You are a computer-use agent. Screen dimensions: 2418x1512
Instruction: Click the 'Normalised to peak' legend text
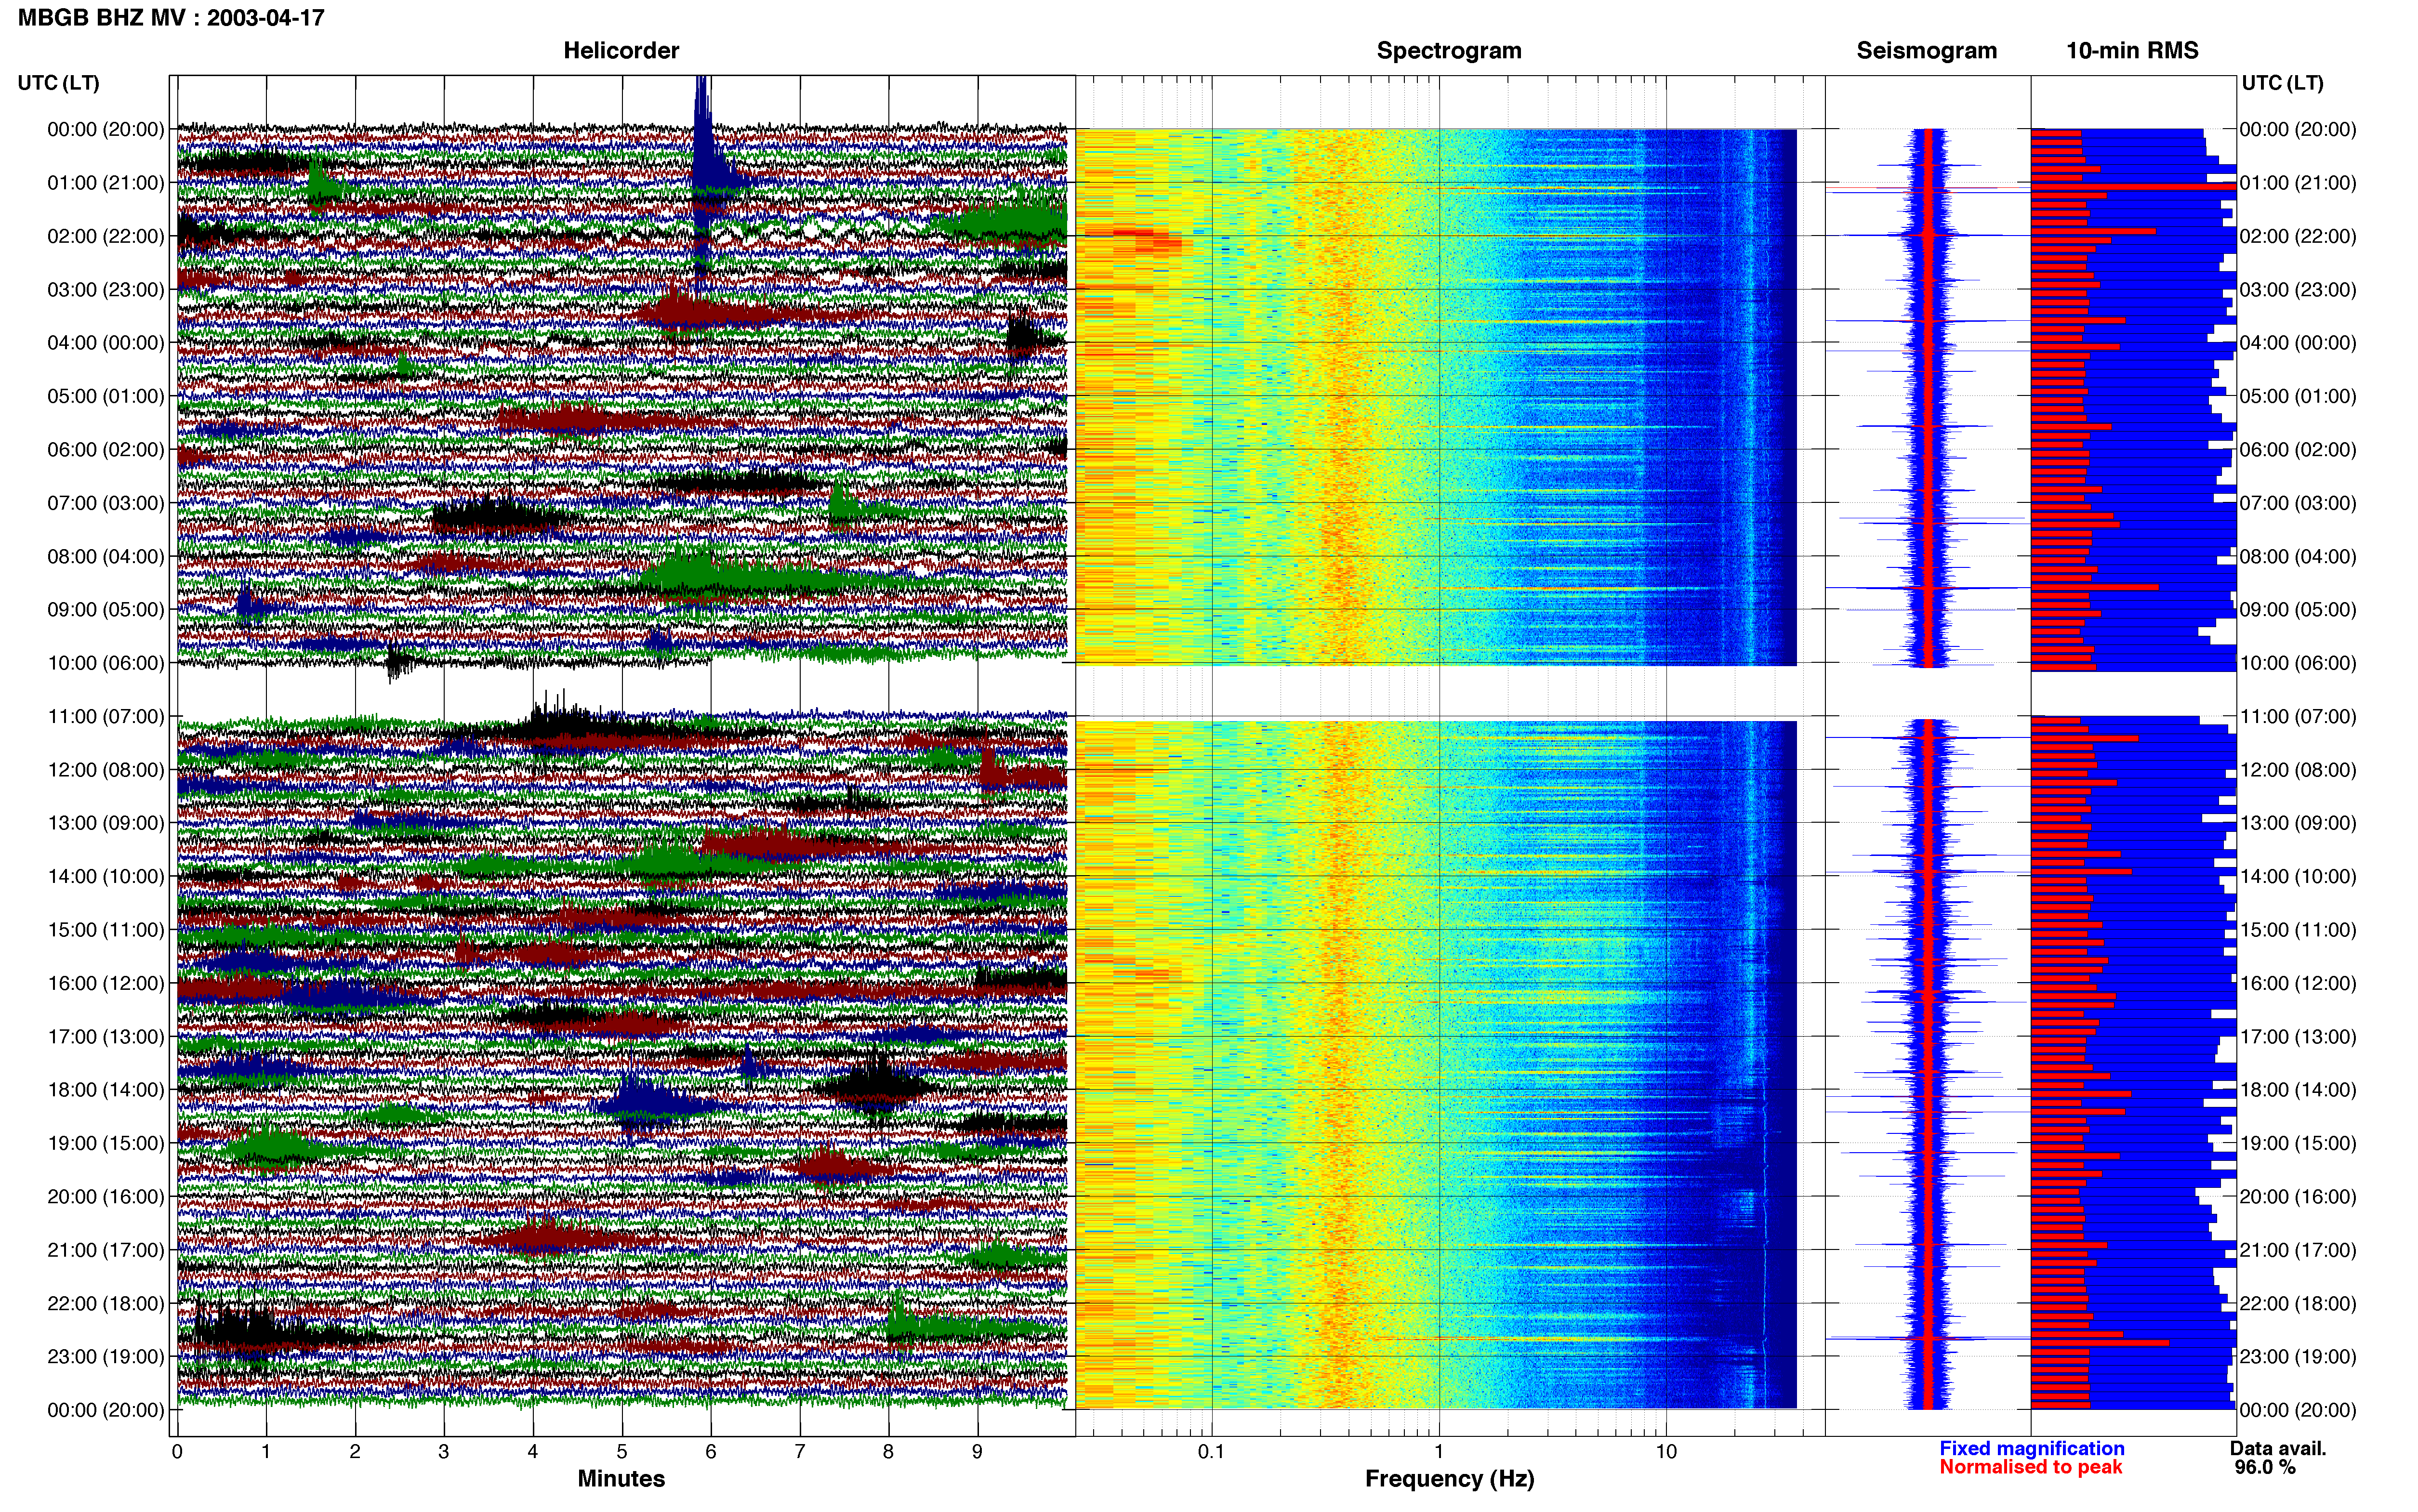[x=2030, y=1467]
